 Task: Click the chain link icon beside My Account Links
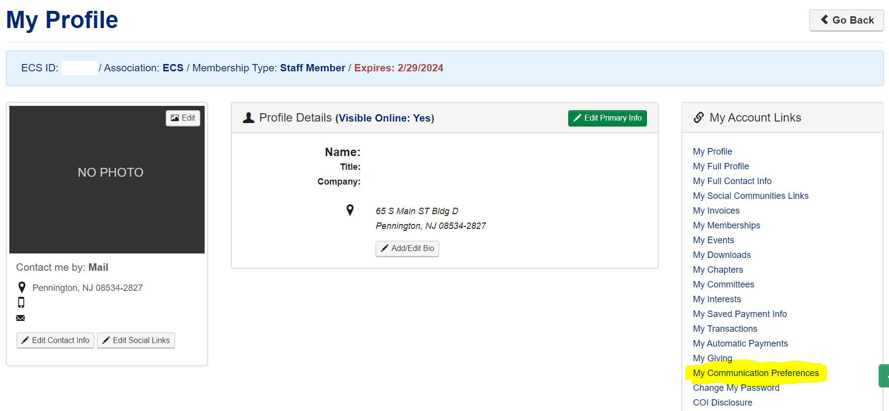coord(699,118)
